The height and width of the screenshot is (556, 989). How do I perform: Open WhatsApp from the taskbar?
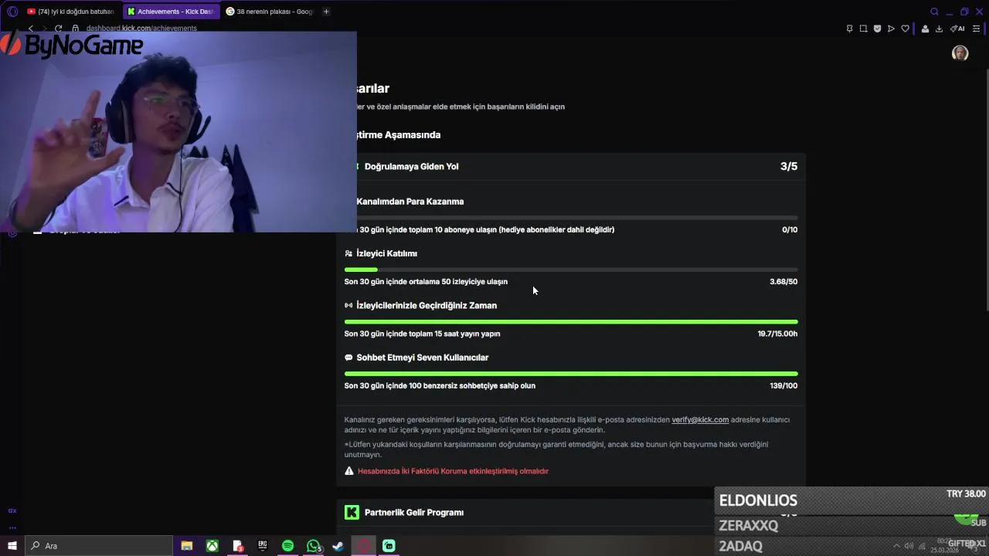313,546
